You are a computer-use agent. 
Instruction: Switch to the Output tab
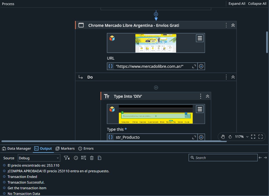(43, 149)
